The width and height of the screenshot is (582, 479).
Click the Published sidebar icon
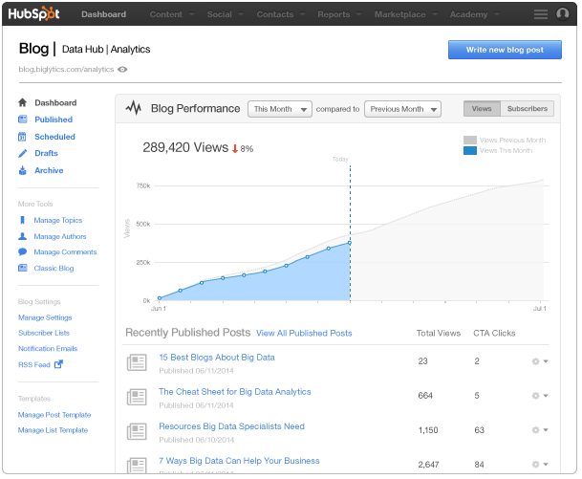coord(22,120)
